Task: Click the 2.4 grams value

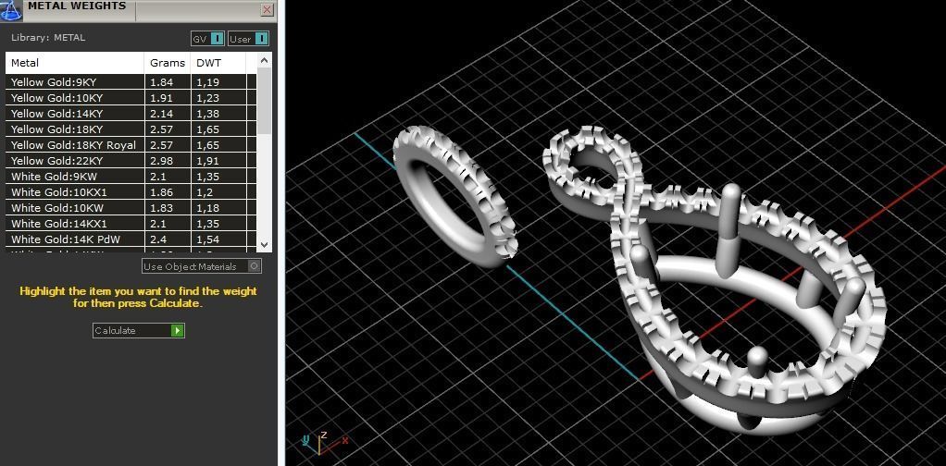Action: (x=158, y=239)
